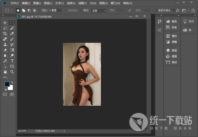
Task: Open the 样式 (Style) dropdown
Action: tap(98, 11)
